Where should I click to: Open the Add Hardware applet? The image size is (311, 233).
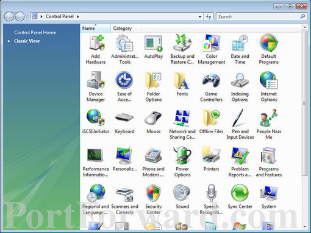coord(96,49)
